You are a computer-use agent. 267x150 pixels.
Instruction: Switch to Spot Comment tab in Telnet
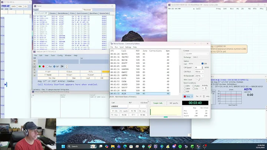(82, 13)
